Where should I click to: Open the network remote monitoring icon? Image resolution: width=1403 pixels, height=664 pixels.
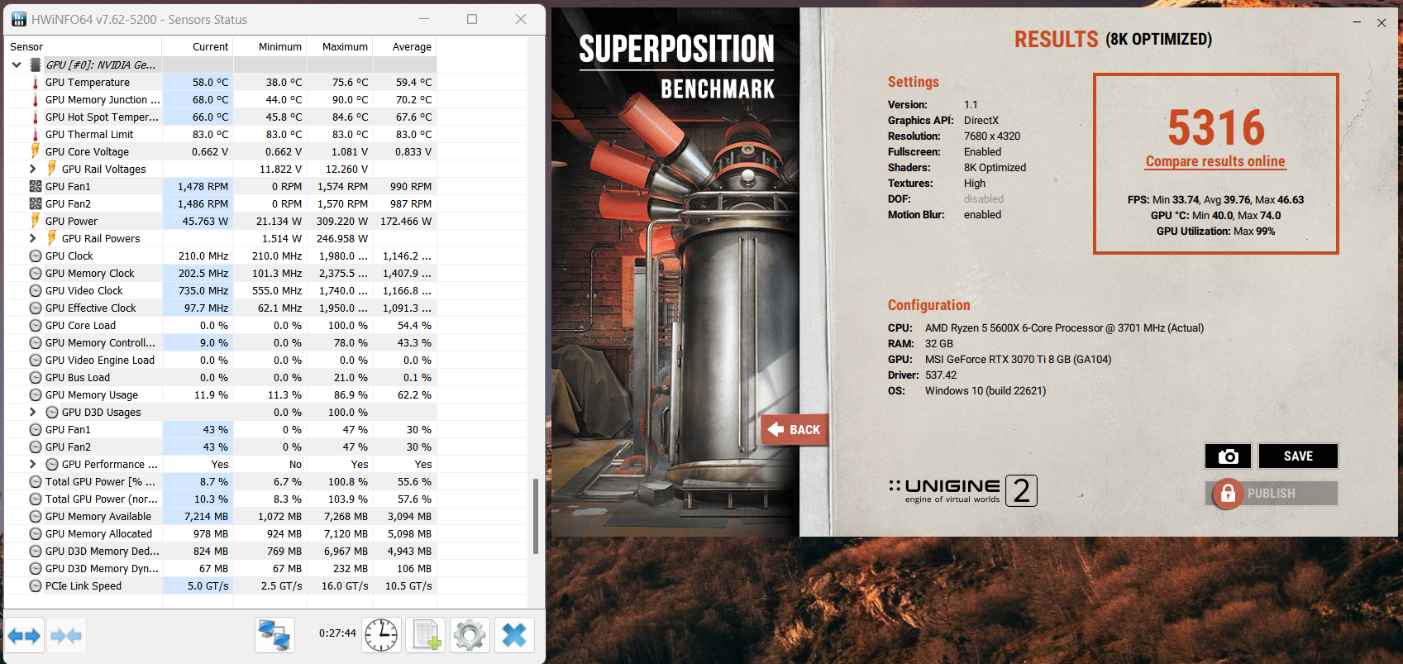coord(274,635)
